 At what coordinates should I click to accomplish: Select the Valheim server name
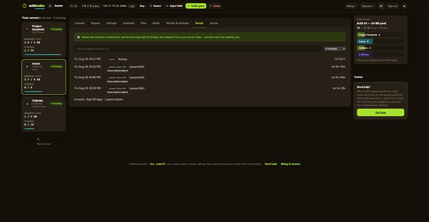(x=38, y=101)
